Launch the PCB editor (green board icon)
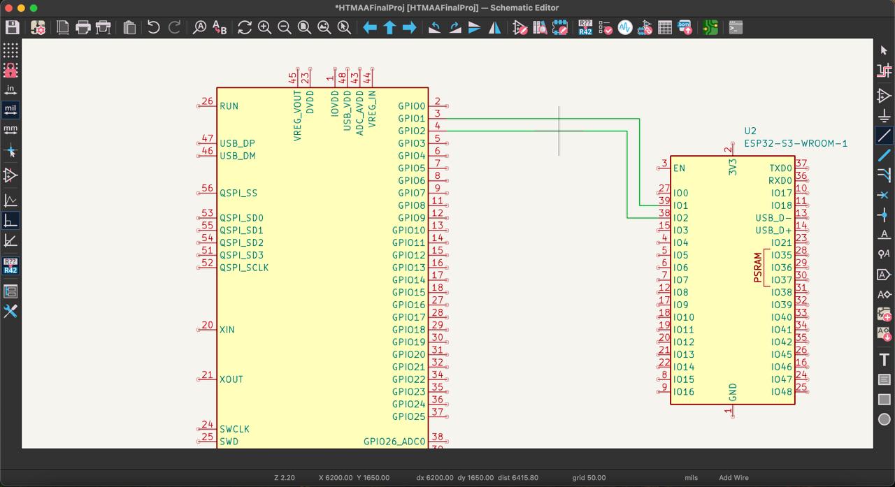The width and height of the screenshot is (895, 487). point(710,28)
